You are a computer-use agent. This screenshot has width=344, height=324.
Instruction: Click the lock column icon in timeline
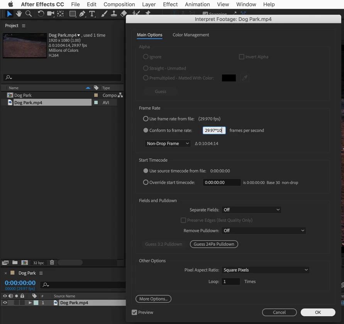pyautogui.click(x=22, y=296)
